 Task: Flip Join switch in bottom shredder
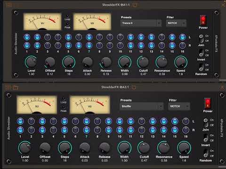pos(206,123)
